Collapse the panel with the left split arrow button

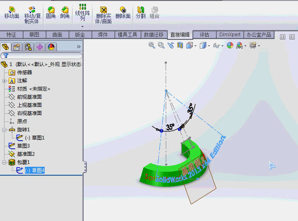point(282,37)
